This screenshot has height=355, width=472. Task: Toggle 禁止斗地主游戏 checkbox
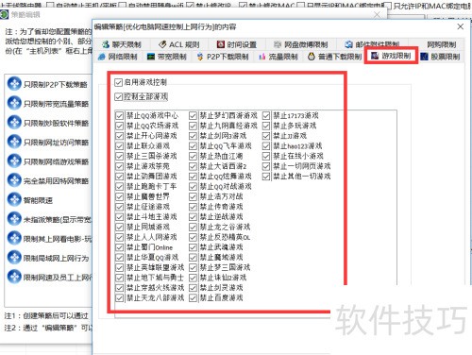(119, 217)
